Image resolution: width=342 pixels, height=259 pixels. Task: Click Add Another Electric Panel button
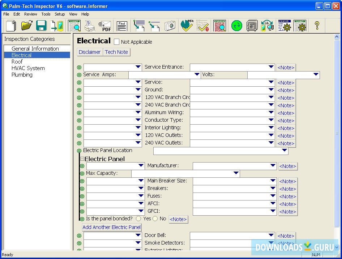point(111,227)
